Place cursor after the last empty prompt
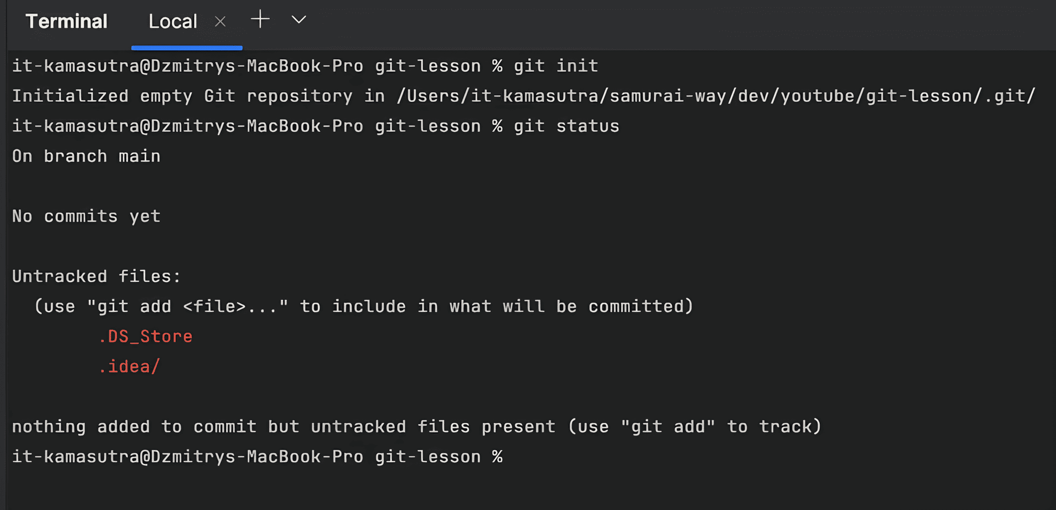1056x510 pixels. tap(514, 457)
